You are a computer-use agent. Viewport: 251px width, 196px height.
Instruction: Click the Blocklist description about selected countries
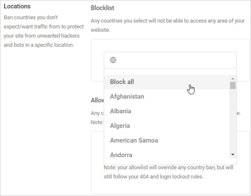pyautogui.click(x=168, y=25)
